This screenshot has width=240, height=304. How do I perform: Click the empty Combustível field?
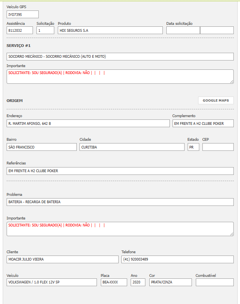(x=215, y=282)
